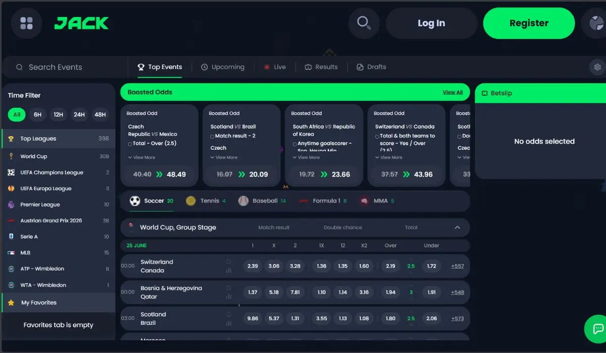Pick odds 2.39 for Switzerland to win
606x353 pixels.
[x=253, y=266]
